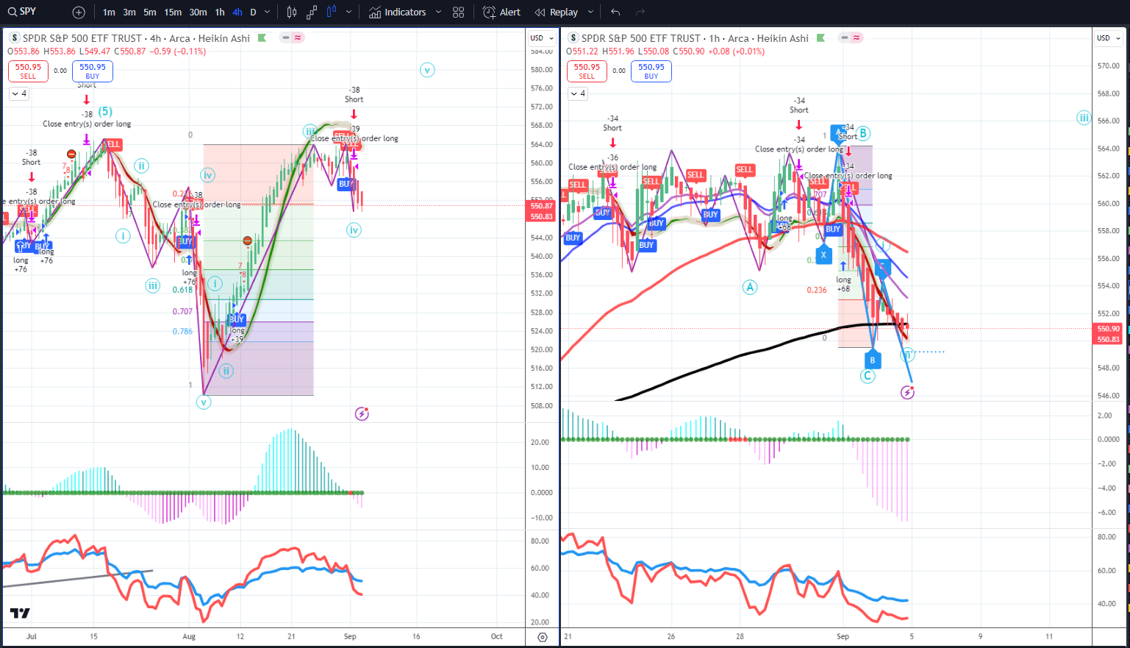
Task: Toggle the pink data-mode pill on 4h chart
Action: 298,38
